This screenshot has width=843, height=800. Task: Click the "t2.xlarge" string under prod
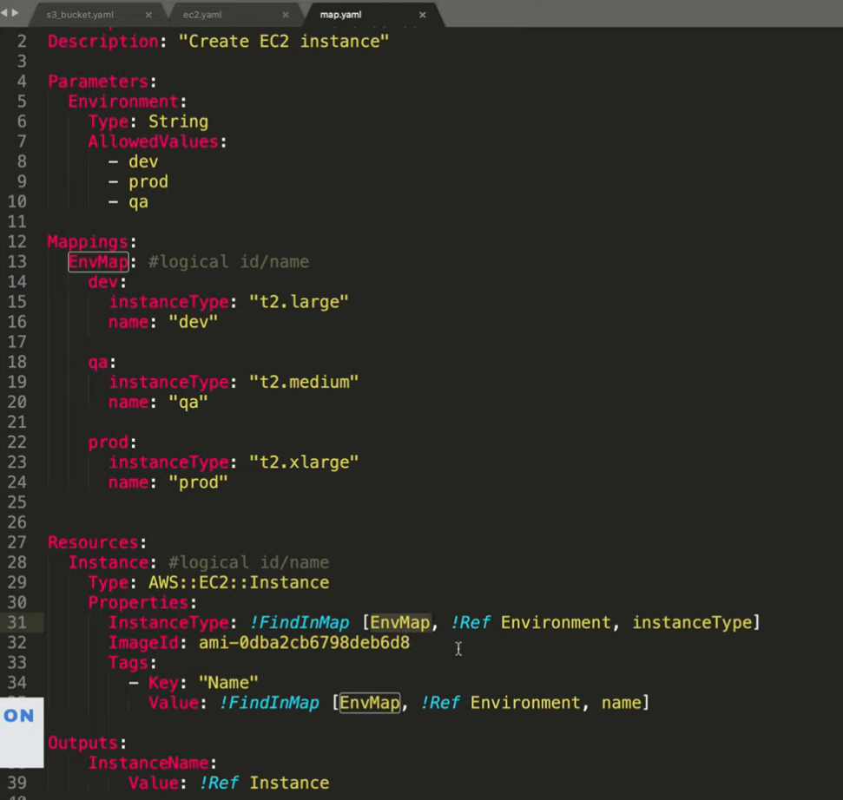[304, 462]
